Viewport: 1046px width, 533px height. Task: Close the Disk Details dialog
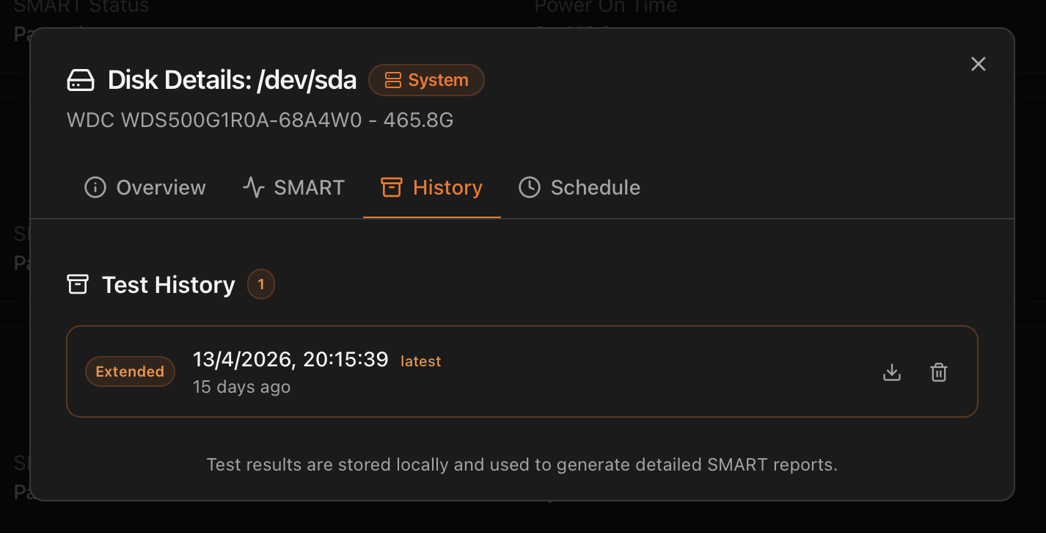(x=979, y=64)
